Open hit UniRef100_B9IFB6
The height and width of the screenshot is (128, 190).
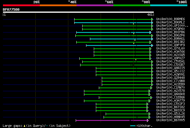point(170,32)
